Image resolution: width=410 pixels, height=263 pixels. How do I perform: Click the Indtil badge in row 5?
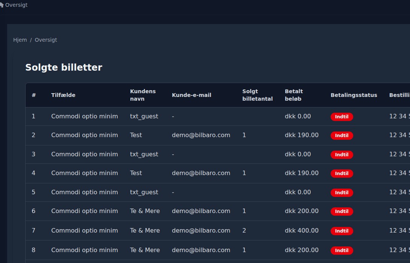click(x=342, y=192)
